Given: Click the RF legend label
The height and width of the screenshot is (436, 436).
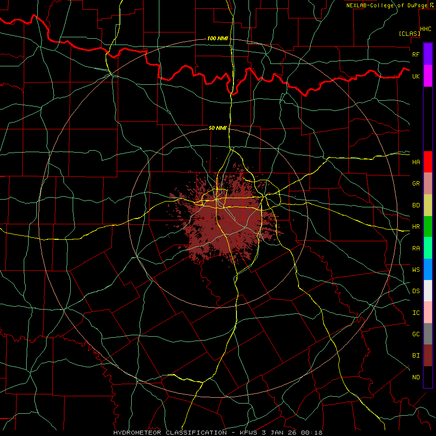Looking at the screenshot, I should pos(416,54).
